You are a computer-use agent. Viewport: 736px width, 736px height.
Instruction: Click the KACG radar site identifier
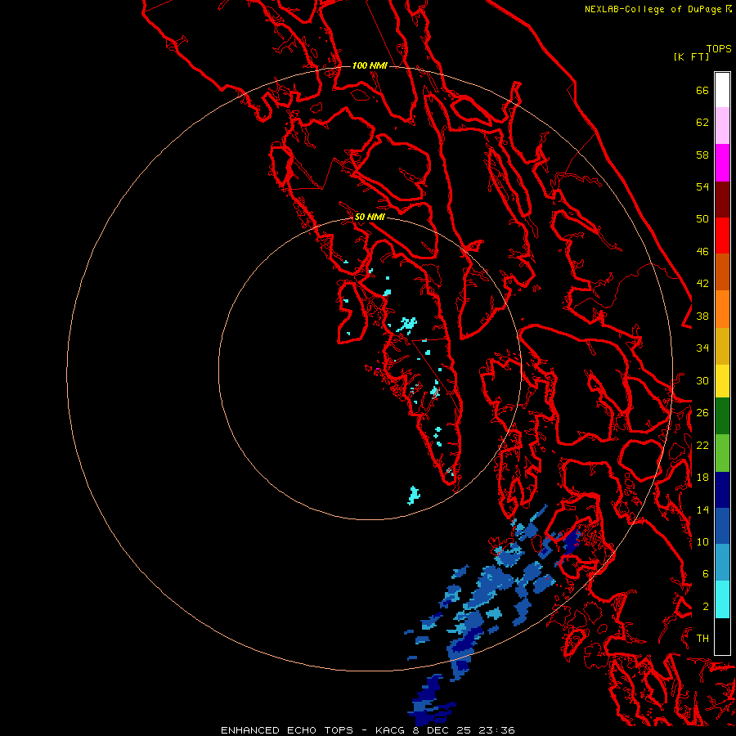(x=392, y=730)
